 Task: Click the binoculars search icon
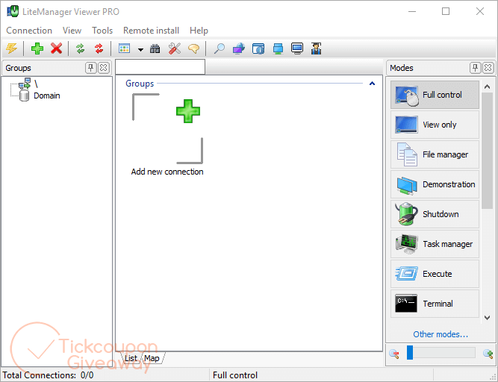click(x=155, y=48)
